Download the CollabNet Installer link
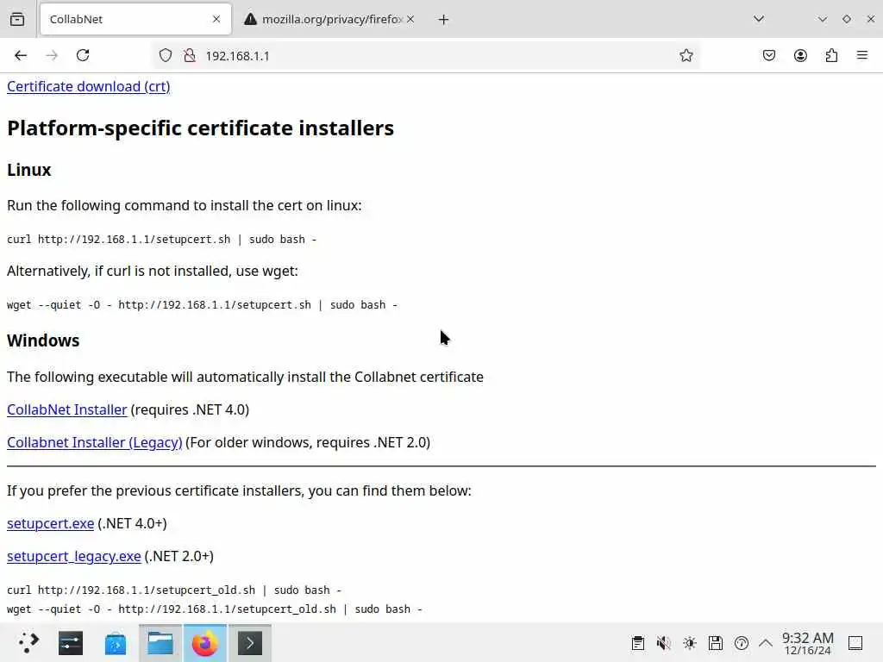This screenshot has height=662, width=883. pyautogui.click(x=67, y=409)
